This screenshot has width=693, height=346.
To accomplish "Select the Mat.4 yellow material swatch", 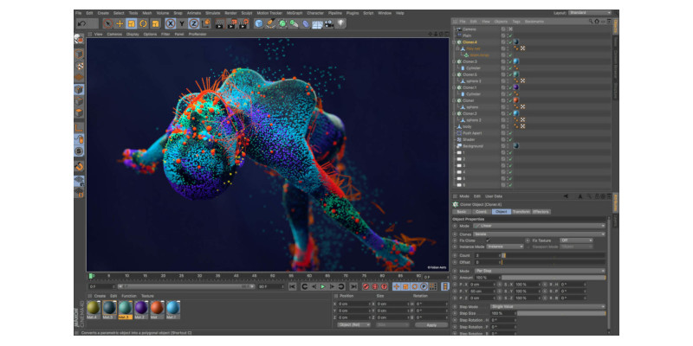I will click(93, 310).
